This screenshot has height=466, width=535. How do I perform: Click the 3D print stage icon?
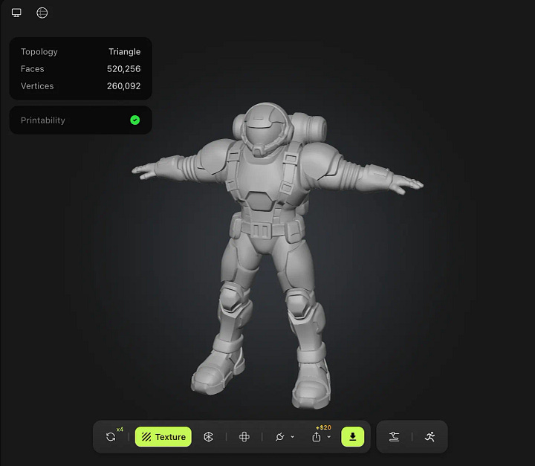point(394,436)
